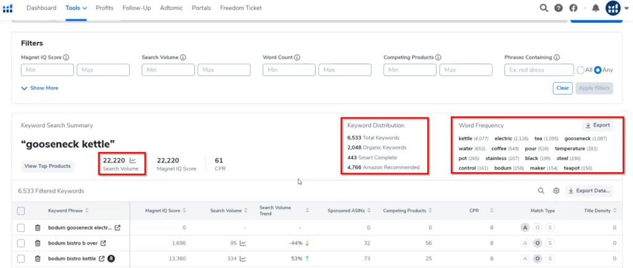Open the search magnifier in top bar
Image resolution: width=633 pixels, height=268 pixels.
pyautogui.click(x=544, y=8)
